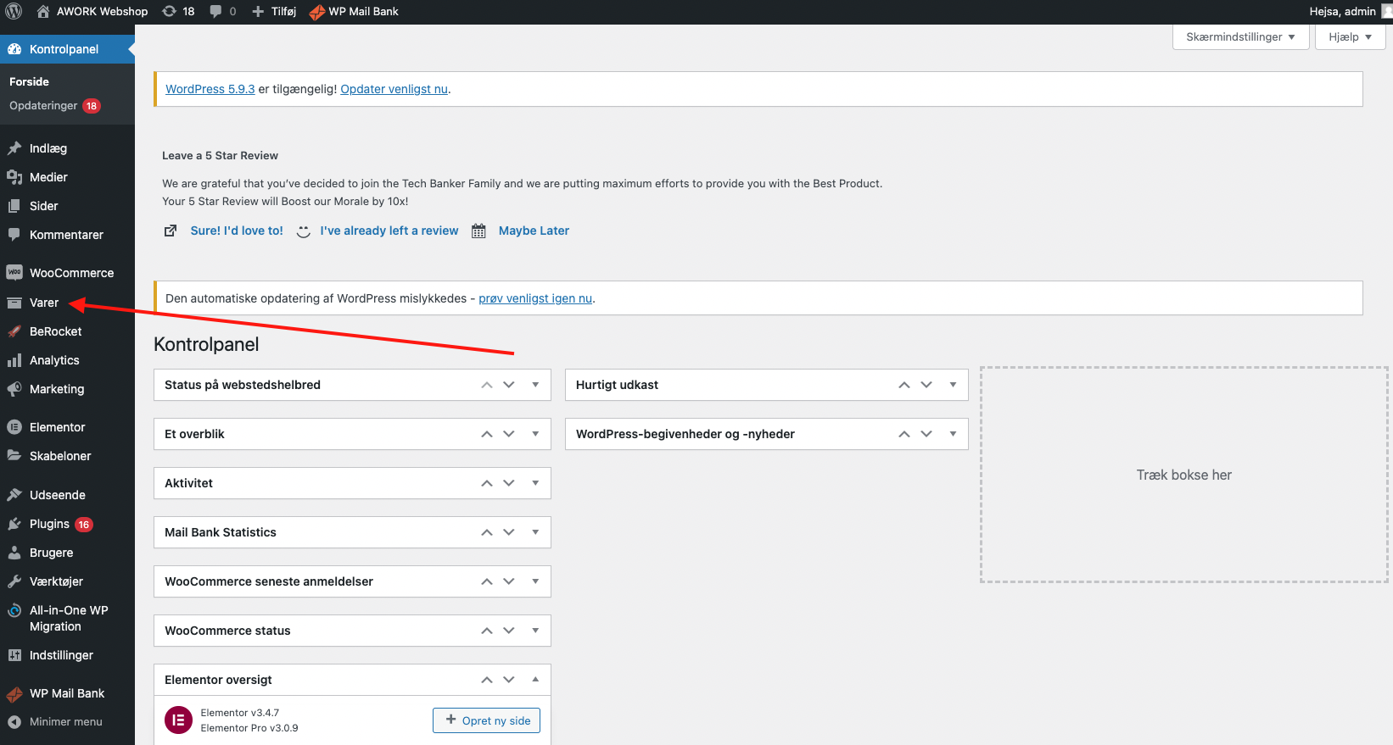The width and height of the screenshot is (1393, 745).
Task: Click the BeRocket rocket icon
Action: click(14, 331)
